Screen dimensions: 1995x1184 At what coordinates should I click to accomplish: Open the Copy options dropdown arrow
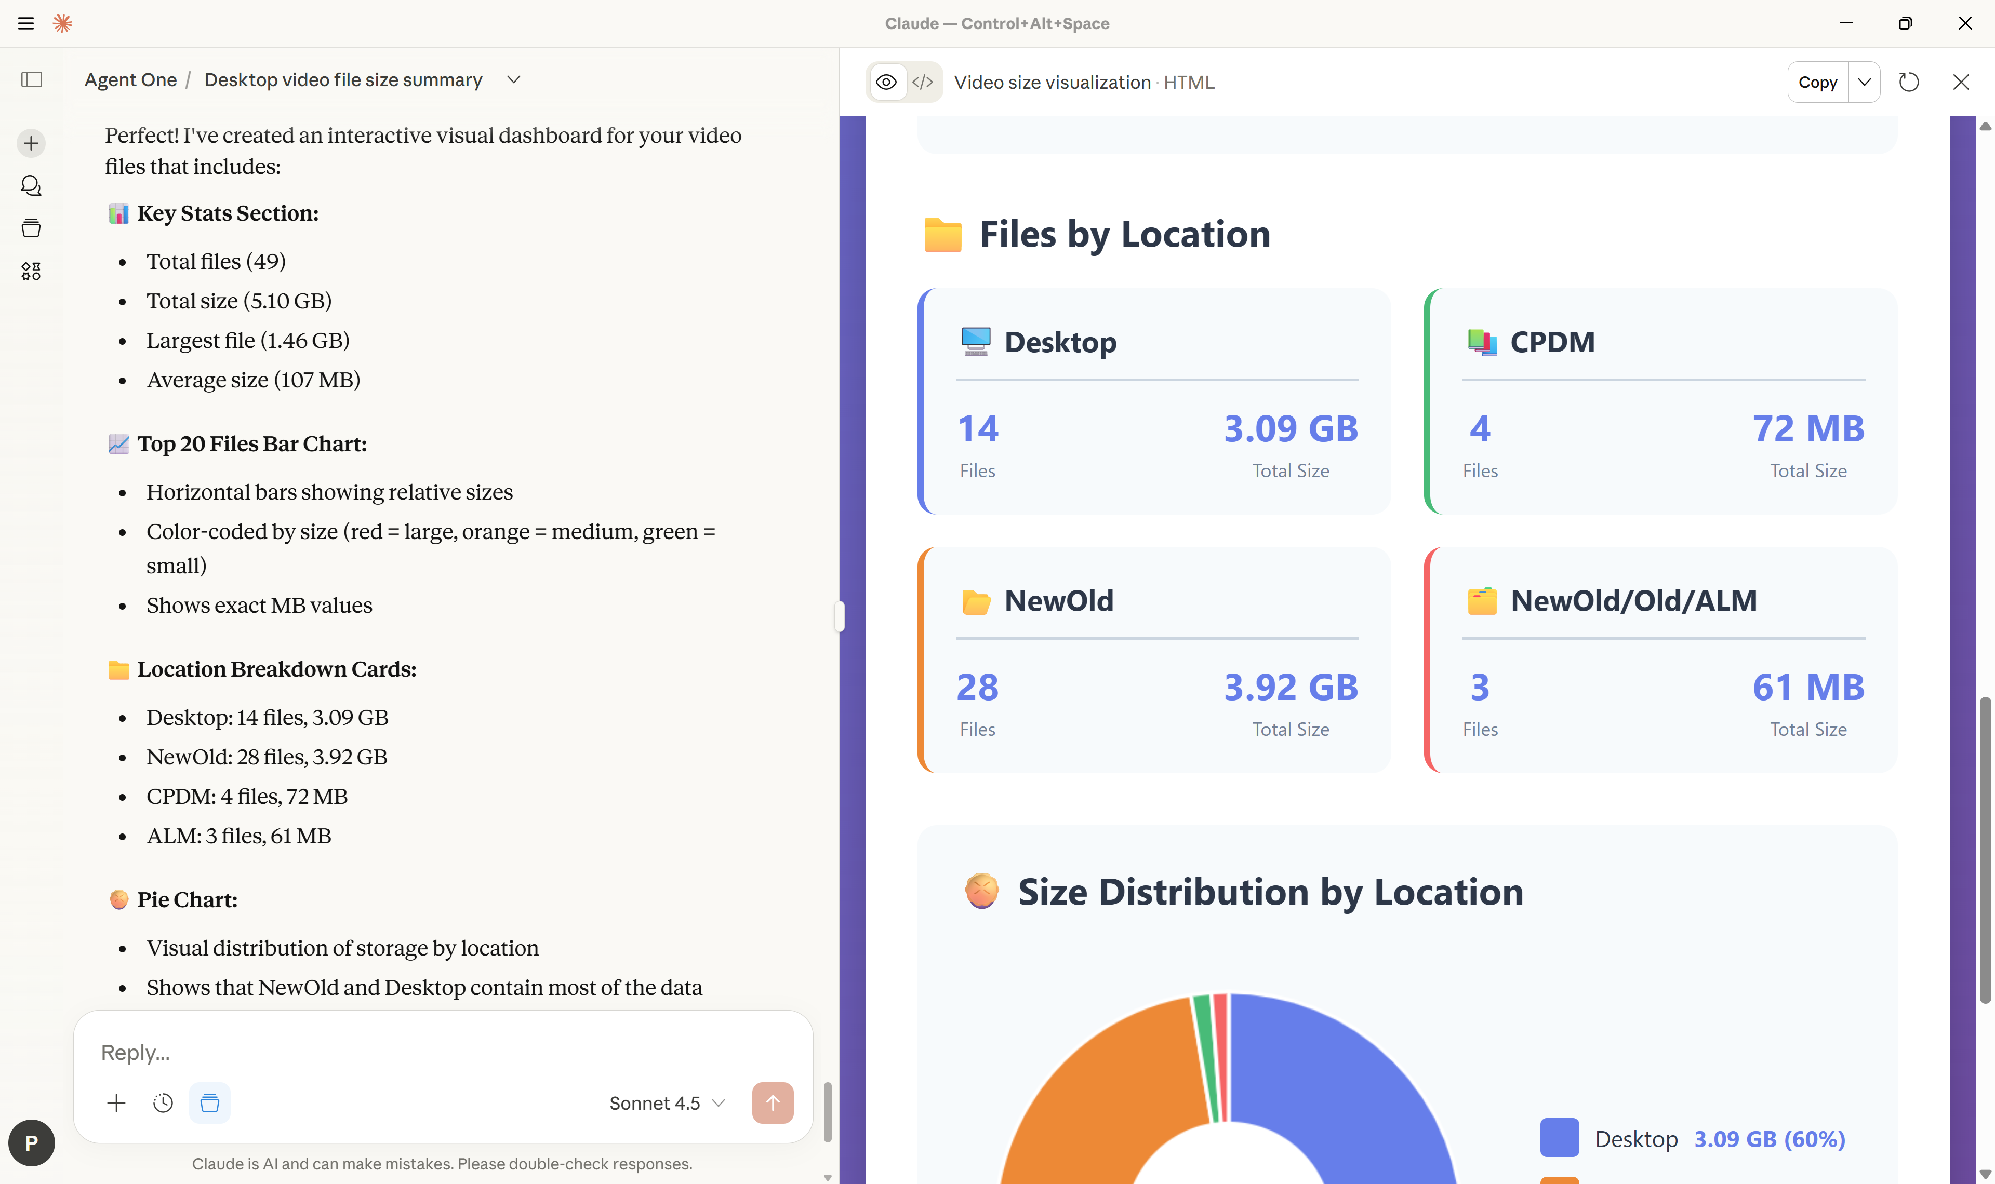(1864, 82)
